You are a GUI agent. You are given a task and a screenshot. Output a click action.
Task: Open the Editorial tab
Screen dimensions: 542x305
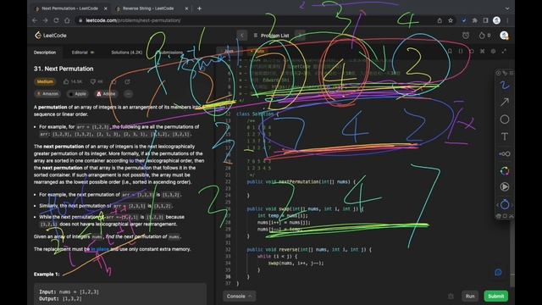pos(83,53)
